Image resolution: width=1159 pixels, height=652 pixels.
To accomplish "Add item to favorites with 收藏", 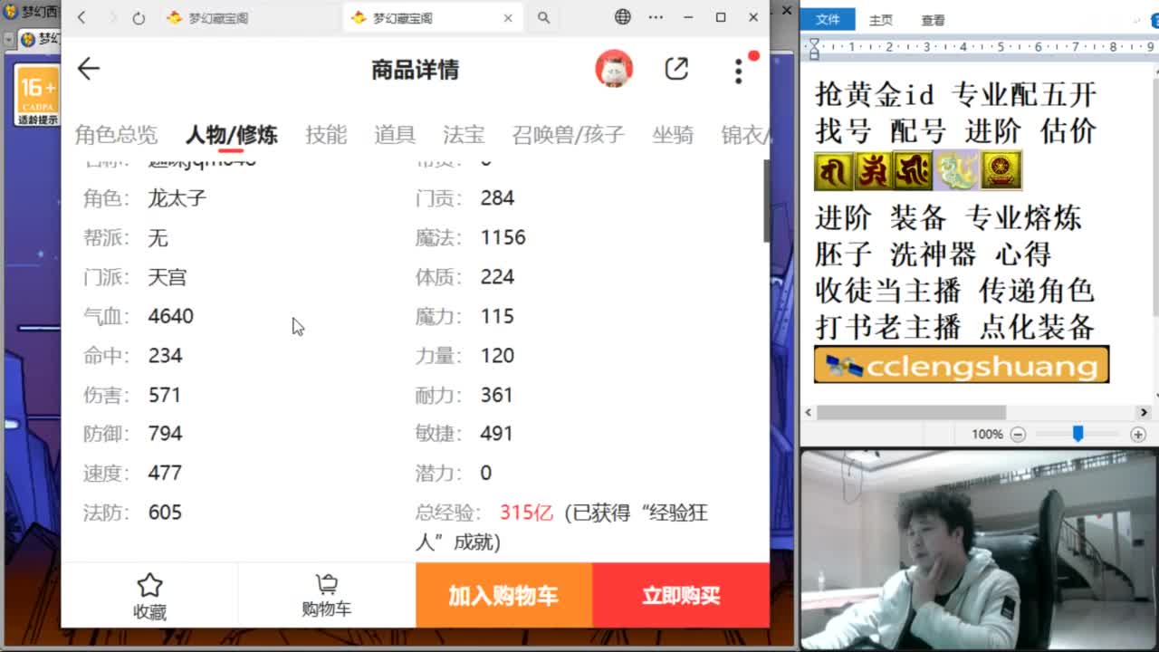I will click(x=149, y=596).
